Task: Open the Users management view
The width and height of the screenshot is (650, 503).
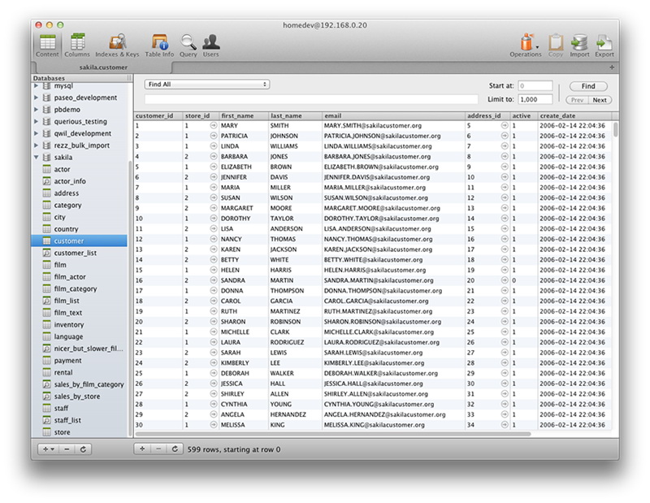Action: pyautogui.click(x=210, y=42)
